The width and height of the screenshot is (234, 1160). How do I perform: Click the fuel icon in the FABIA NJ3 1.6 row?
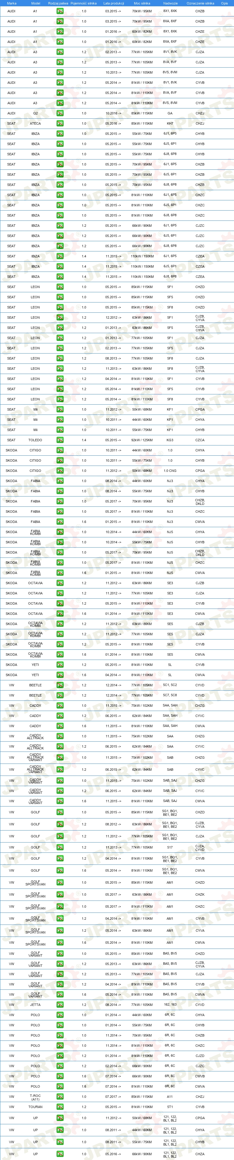[60, 522]
